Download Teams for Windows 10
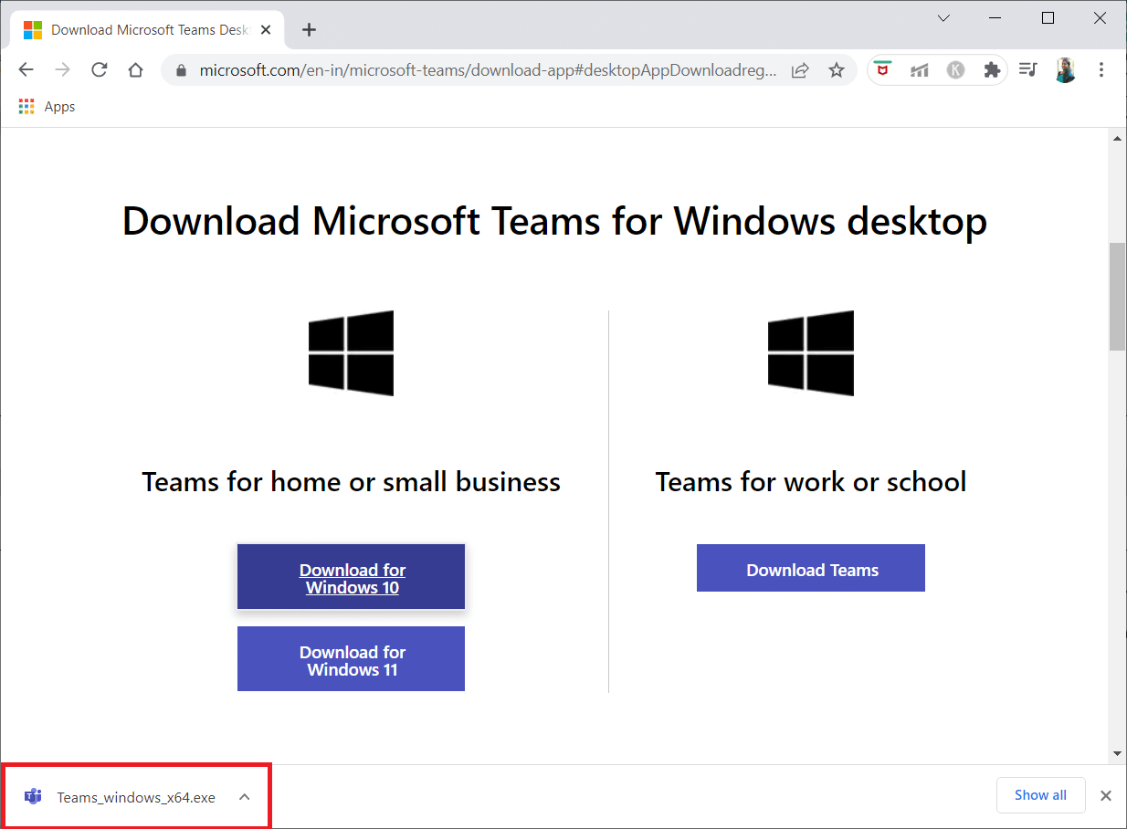The image size is (1127, 829). tap(352, 577)
